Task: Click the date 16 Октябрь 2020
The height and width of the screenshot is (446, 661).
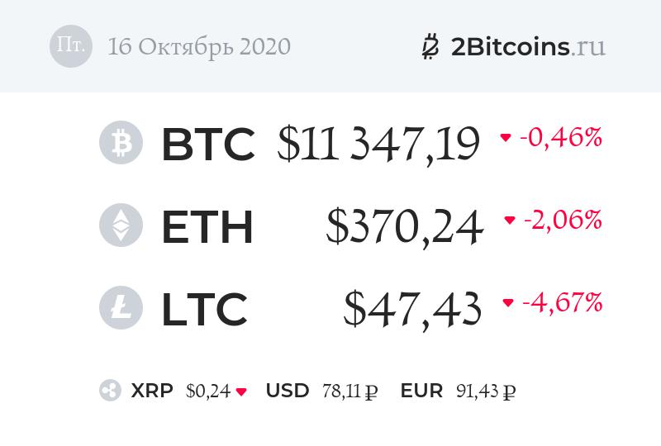Action: coord(199,47)
